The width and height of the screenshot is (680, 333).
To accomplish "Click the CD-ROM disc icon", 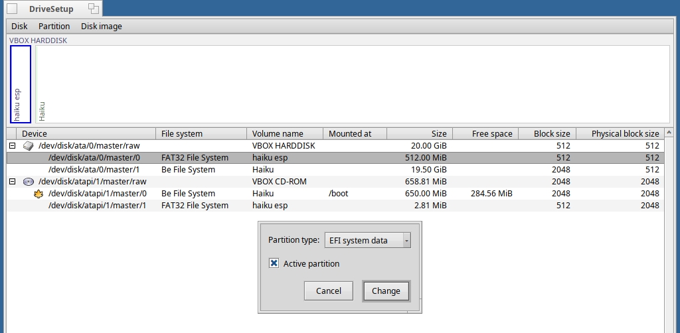I will coord(28,182).
